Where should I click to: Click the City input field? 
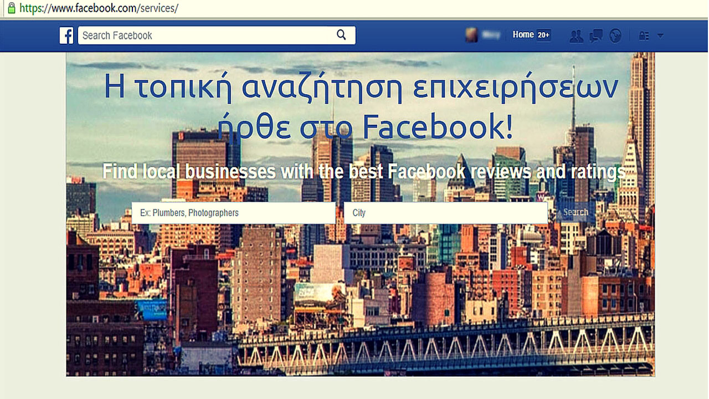(x=445, y=213)
